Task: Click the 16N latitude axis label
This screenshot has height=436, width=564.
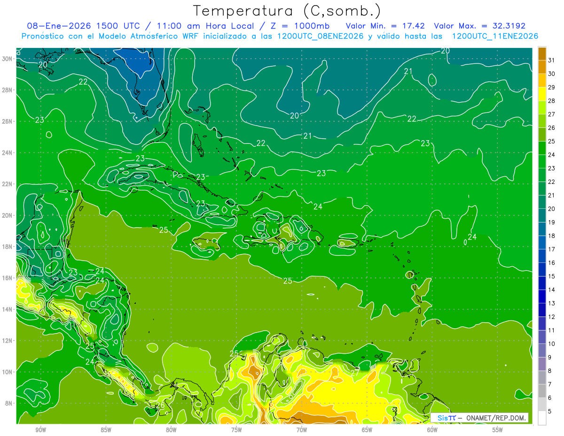Action: pos(7,278)
